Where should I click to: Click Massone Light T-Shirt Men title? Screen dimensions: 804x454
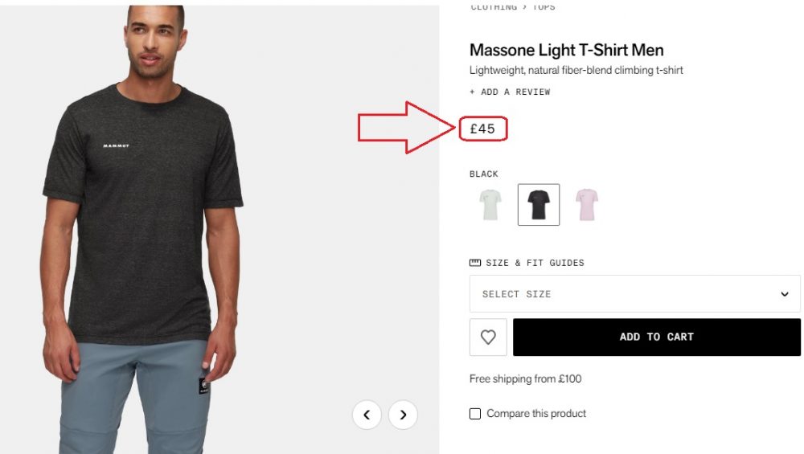click(566, 50)
